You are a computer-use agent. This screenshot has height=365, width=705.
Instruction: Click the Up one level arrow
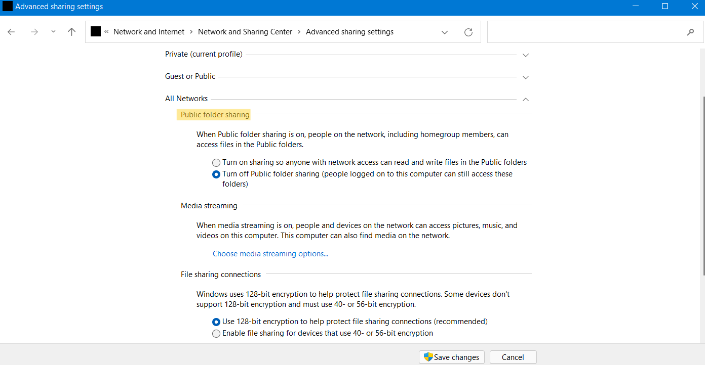coord(71,32)
